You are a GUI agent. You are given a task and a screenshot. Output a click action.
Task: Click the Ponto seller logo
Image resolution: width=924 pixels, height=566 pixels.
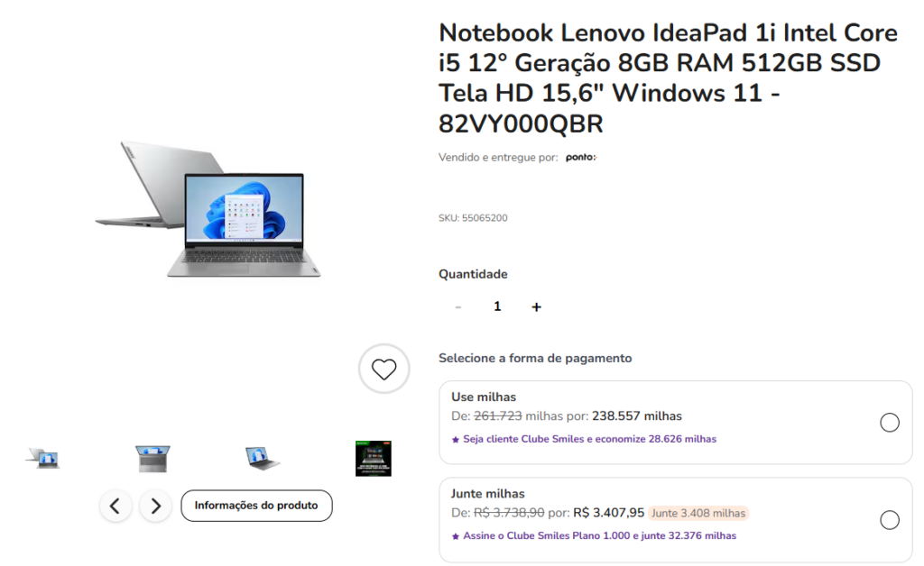click(x=581, y=157)
